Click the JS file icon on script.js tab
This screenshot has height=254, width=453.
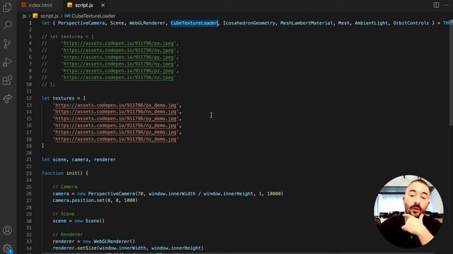[x=69, y=5]
